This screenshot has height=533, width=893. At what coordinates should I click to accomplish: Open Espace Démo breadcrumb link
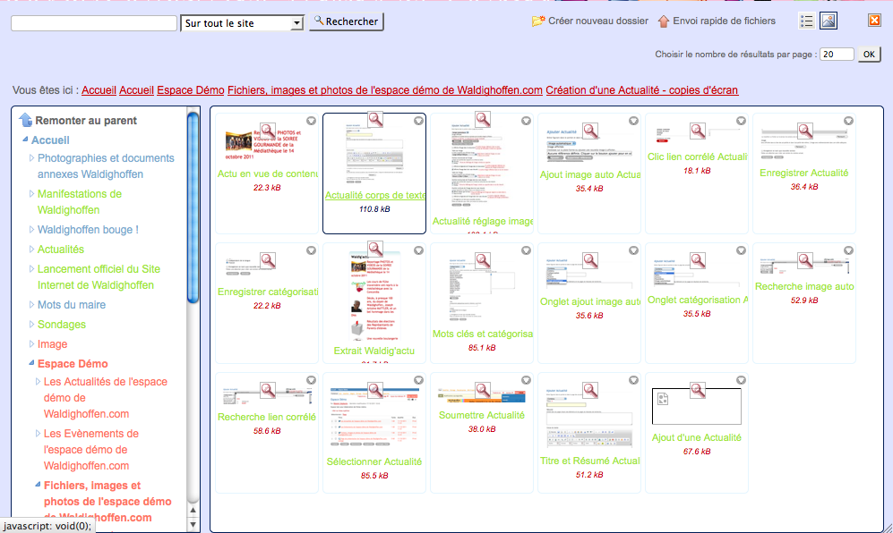[190, 90]
